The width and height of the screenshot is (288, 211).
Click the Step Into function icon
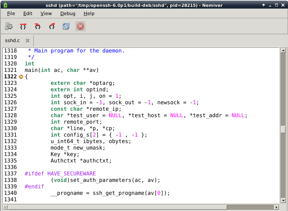[37, 26]
